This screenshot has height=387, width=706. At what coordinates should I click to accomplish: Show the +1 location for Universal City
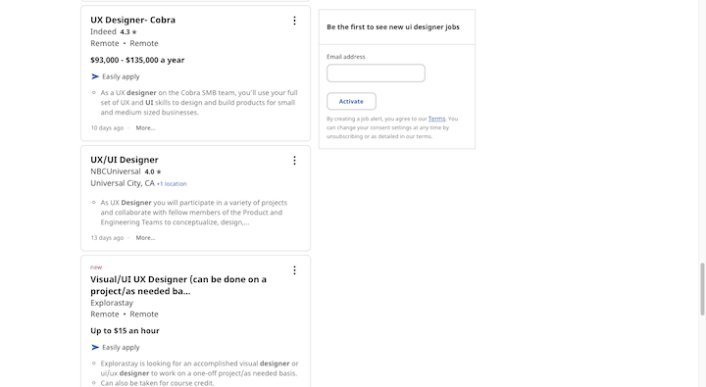click(x=172, y=184)
